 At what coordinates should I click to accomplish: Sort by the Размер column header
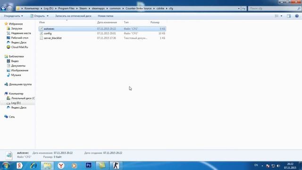[155, 22]
